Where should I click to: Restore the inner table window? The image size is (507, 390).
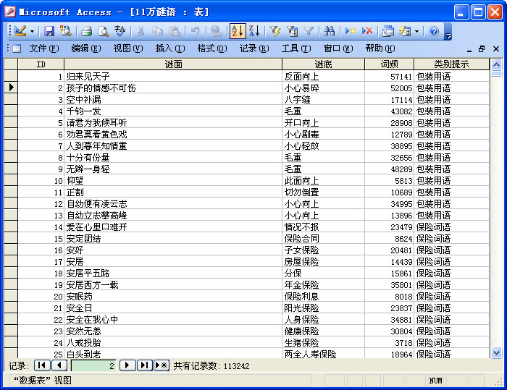[x=482, y=48]
